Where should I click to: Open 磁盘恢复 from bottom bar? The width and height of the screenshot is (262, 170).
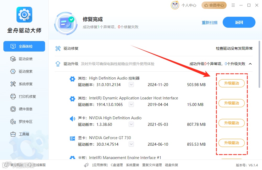[x=171, y=165]
